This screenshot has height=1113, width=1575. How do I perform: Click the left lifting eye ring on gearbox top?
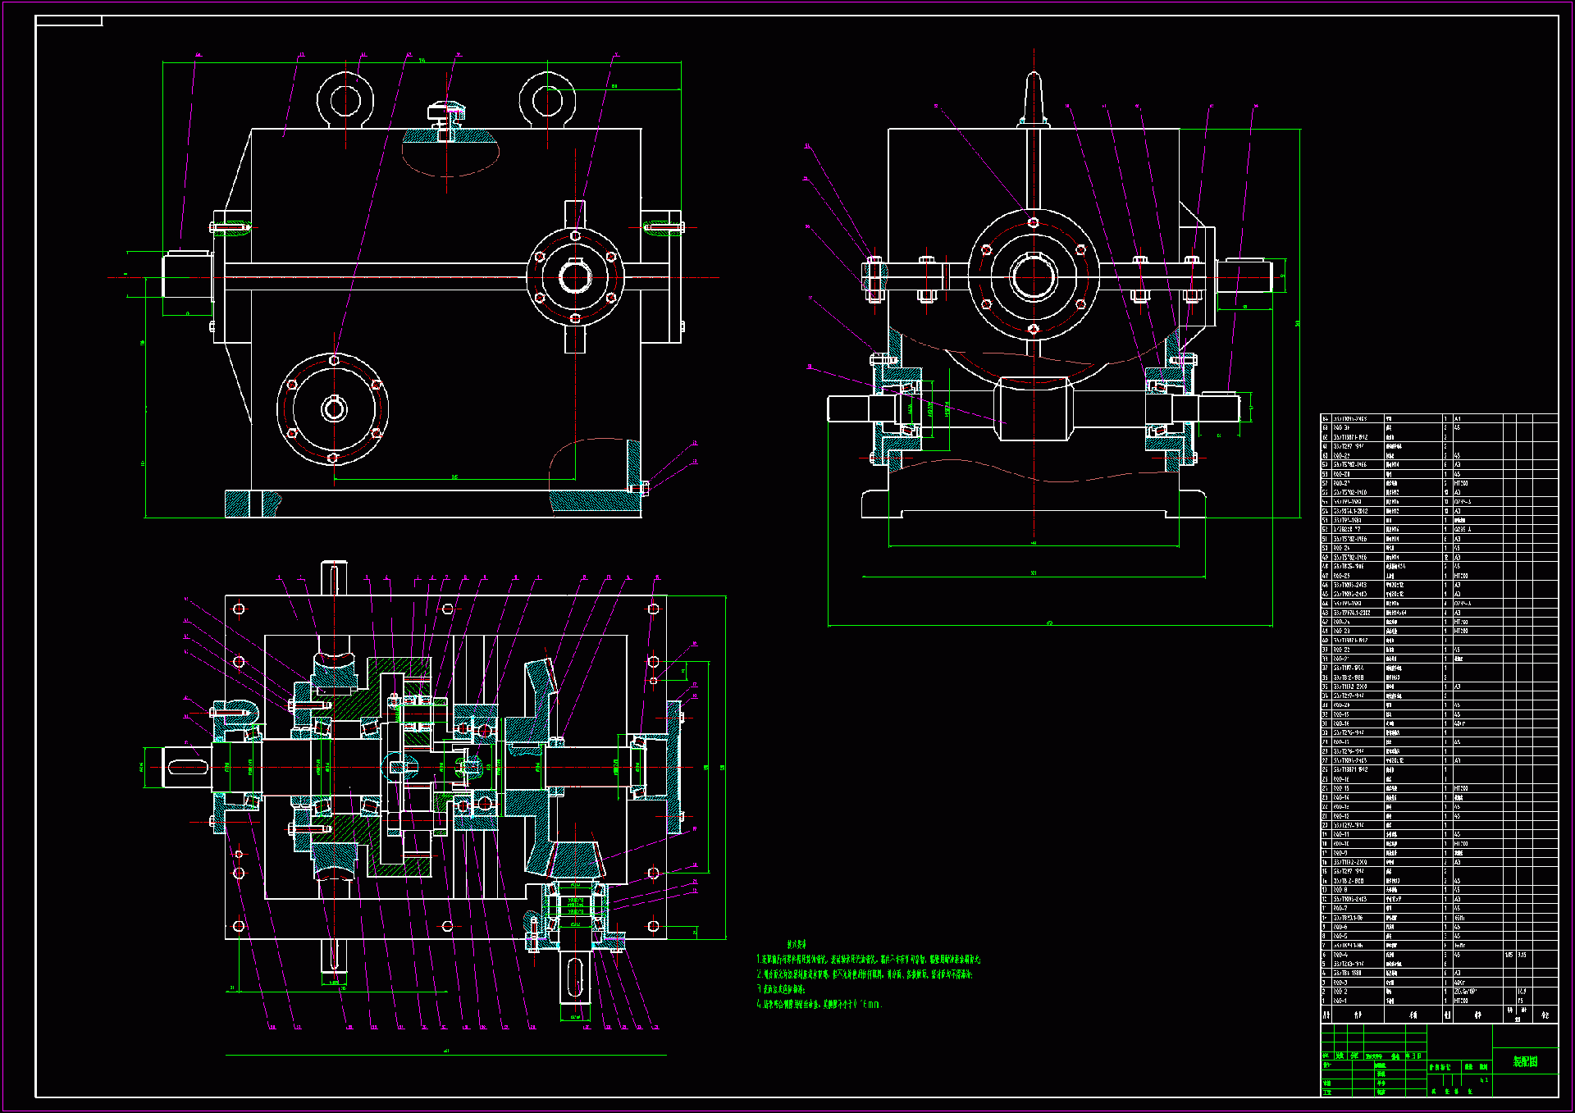(x=345, y=100)
